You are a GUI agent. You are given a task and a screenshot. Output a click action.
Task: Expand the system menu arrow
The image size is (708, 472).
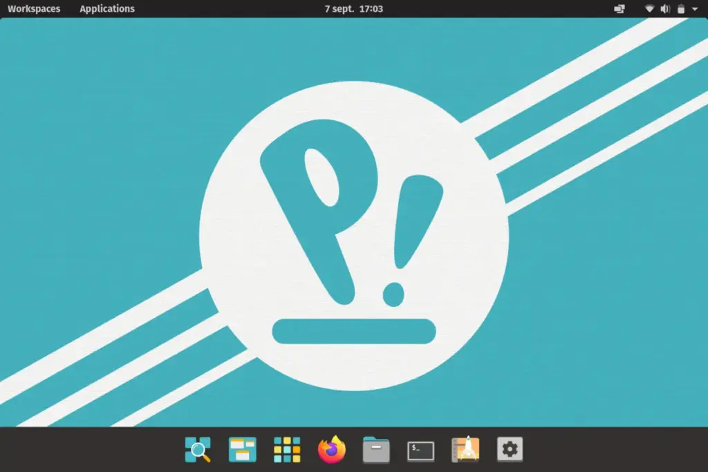tap(695, 9)
